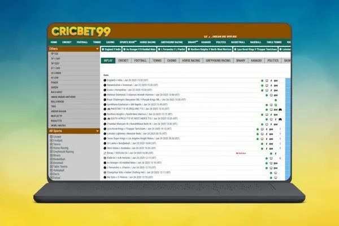The height and width of the screenshot is (226, 339).
Task: Open TABLE TENNIS in the top navigation bar
Action: [274, 42]
